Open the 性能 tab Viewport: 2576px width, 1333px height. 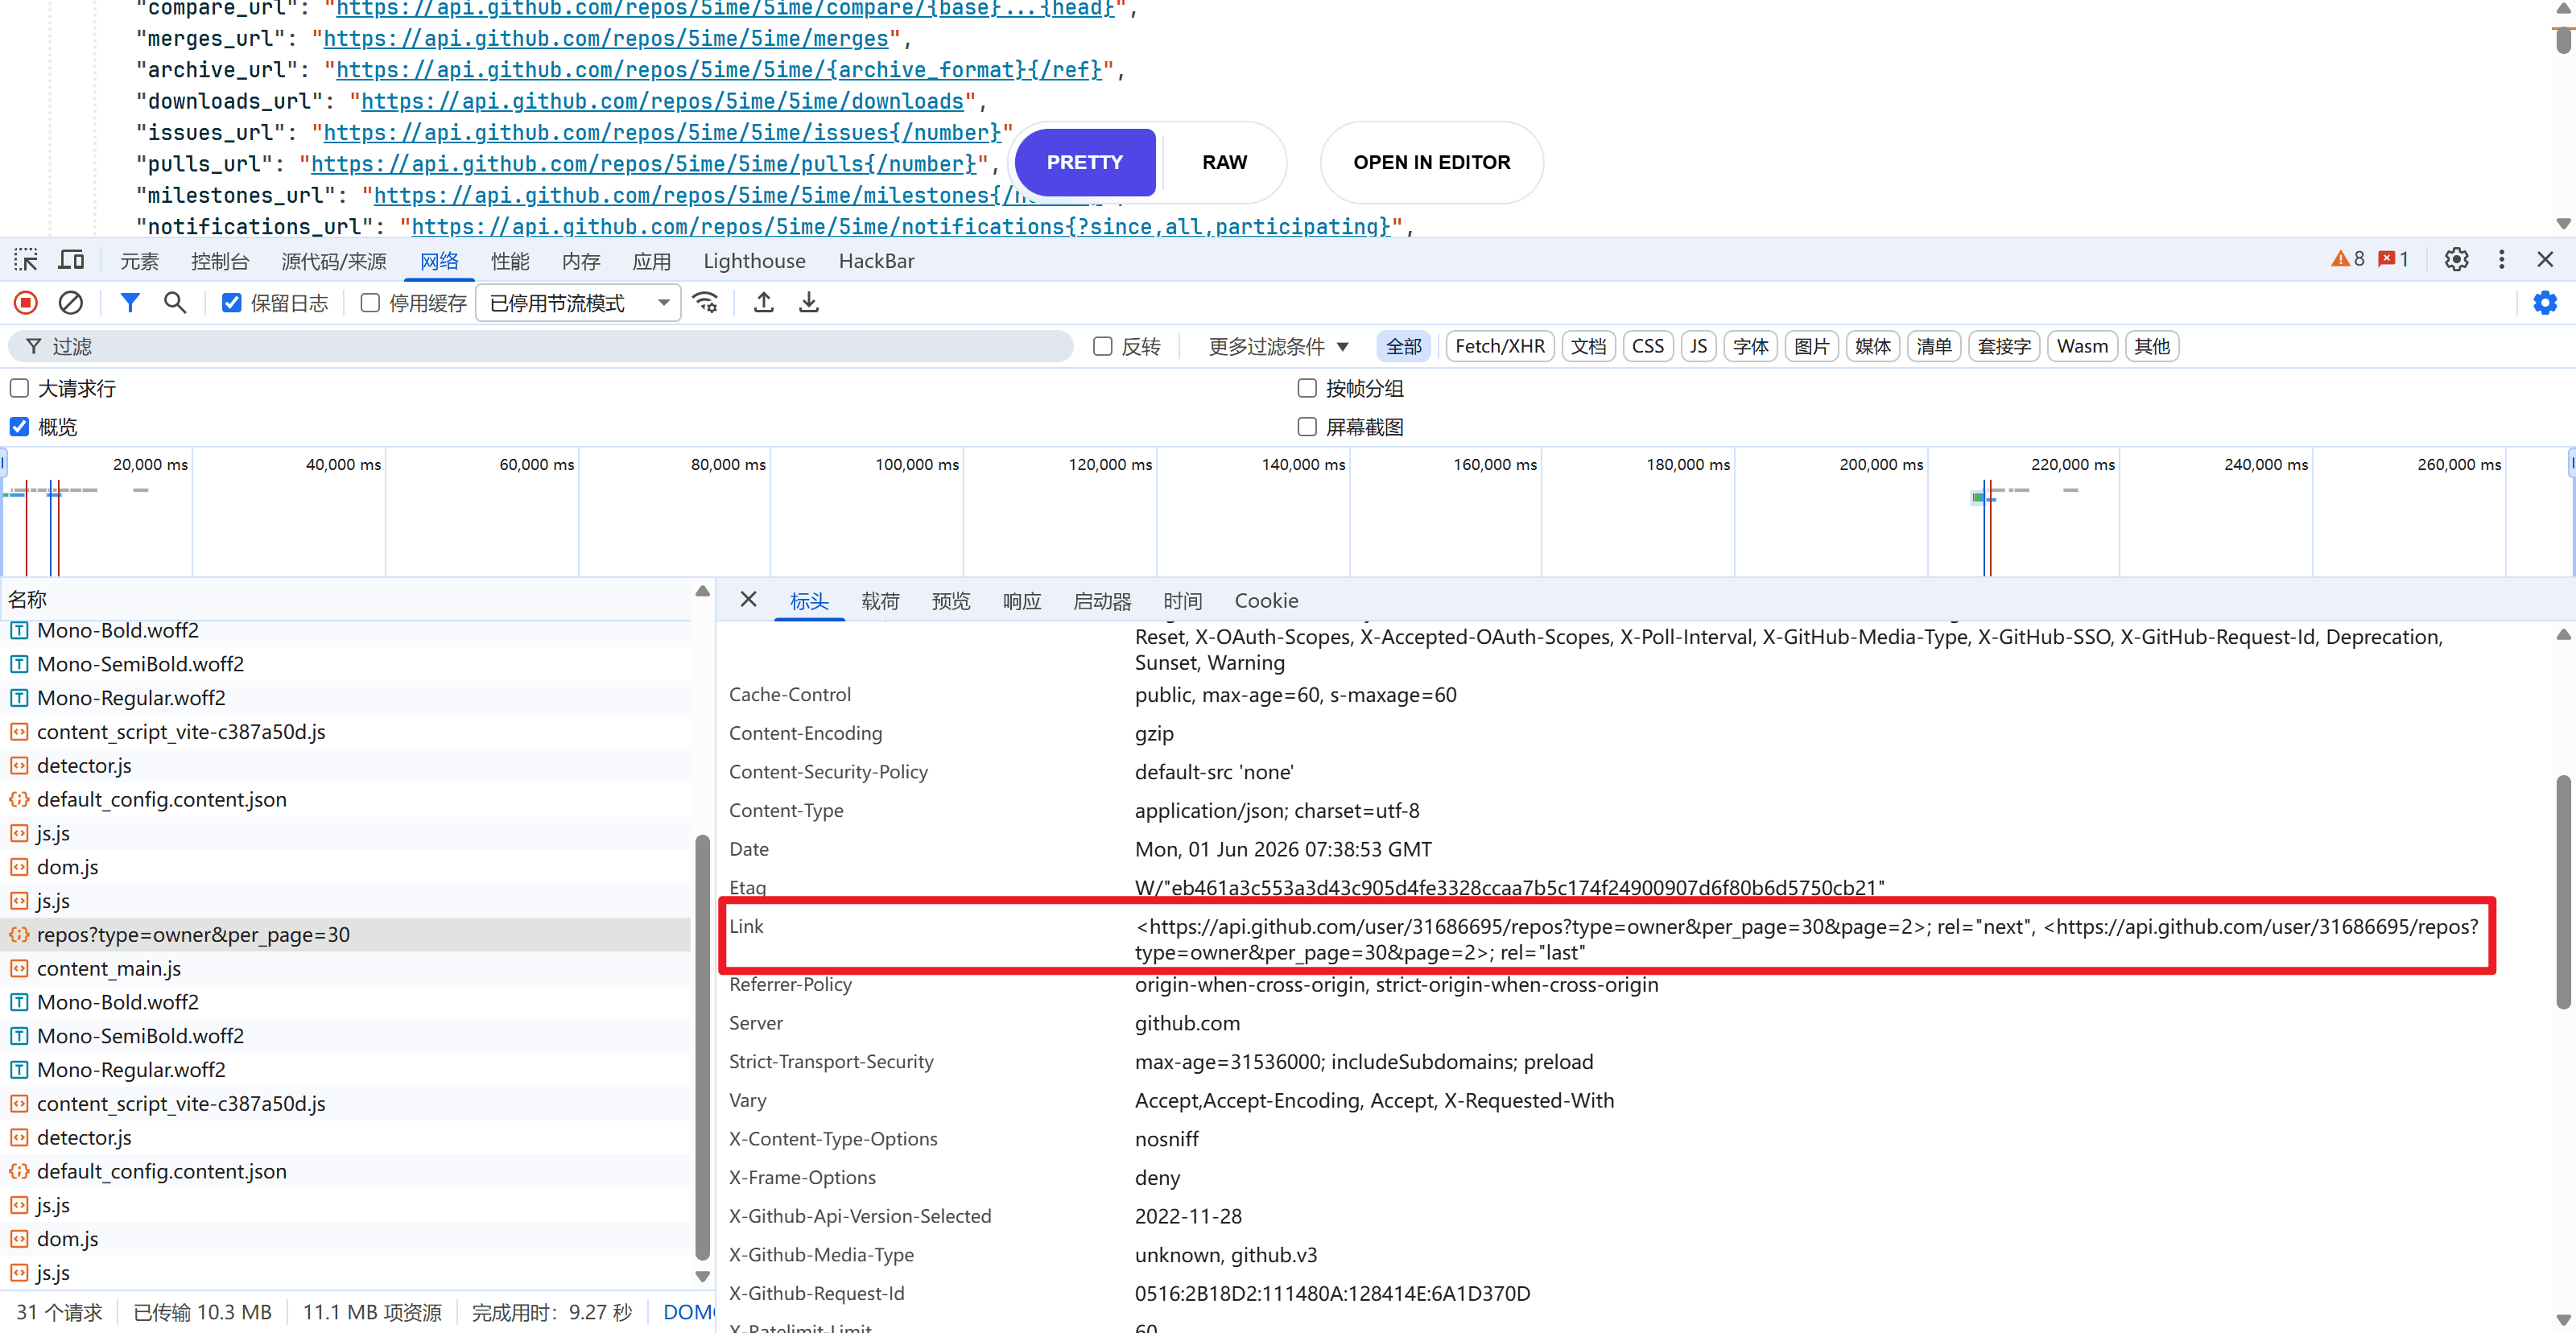(x=510, y=261)
